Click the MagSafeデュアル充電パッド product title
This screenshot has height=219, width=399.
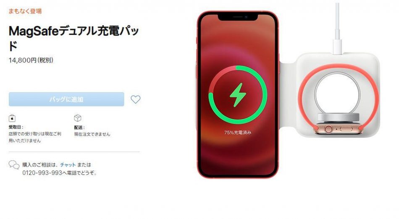(74, 38)
